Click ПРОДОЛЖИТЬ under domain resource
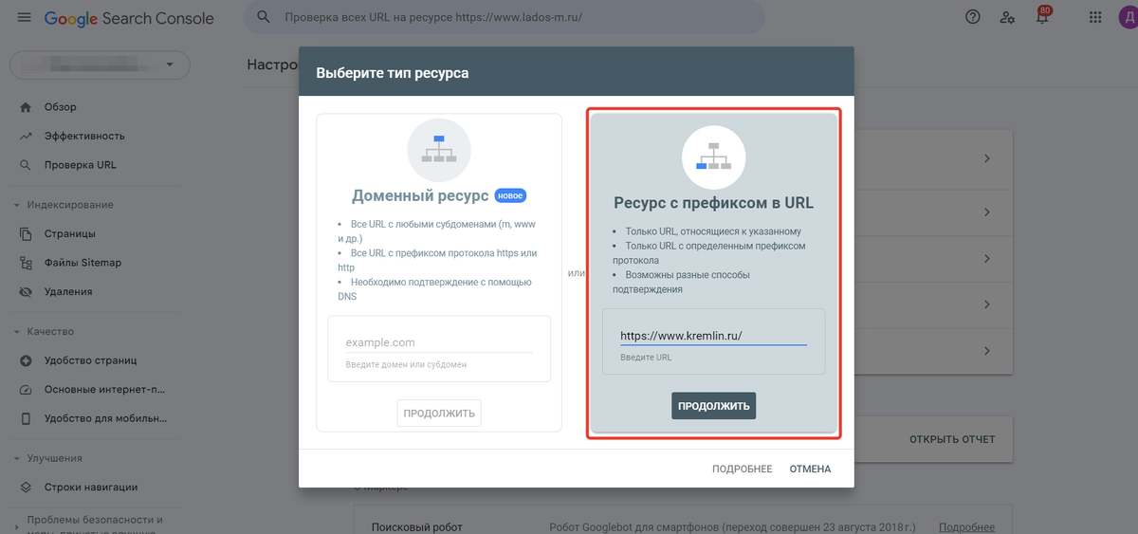This screenshot has height=534, width=1138. pos(439,413)
